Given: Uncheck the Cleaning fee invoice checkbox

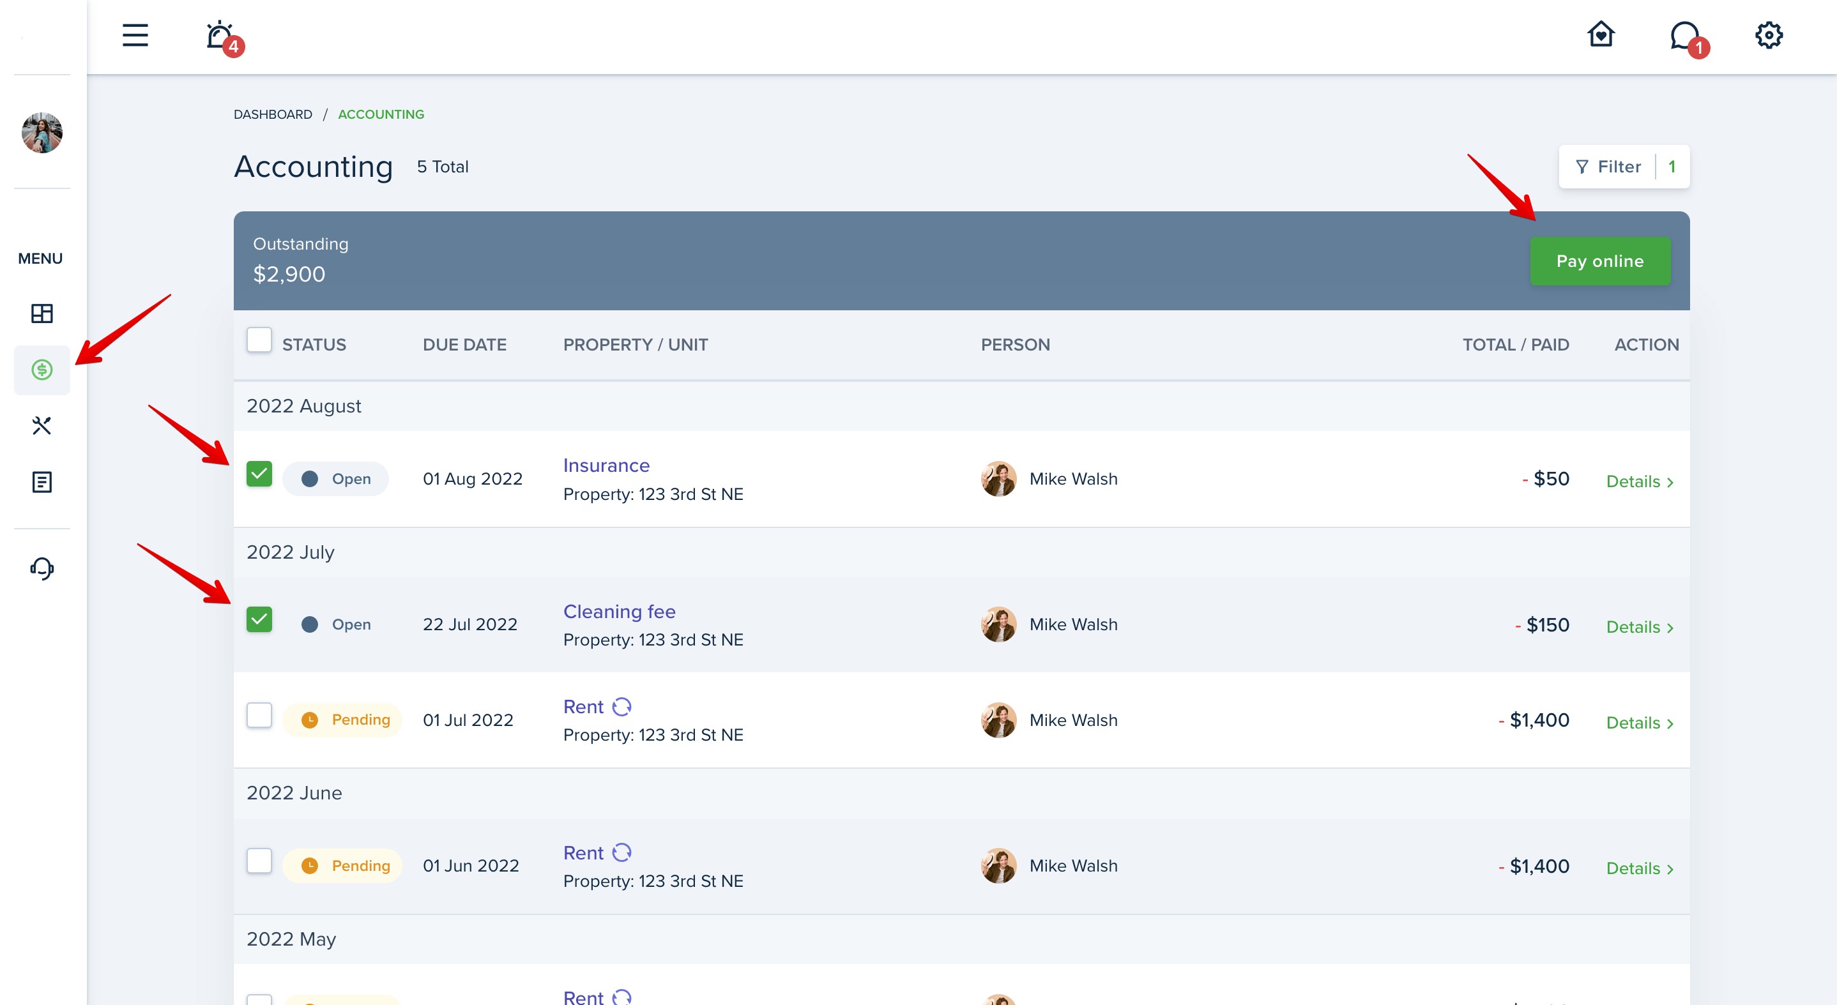Looking at the screenshot, I should (259, 619).
